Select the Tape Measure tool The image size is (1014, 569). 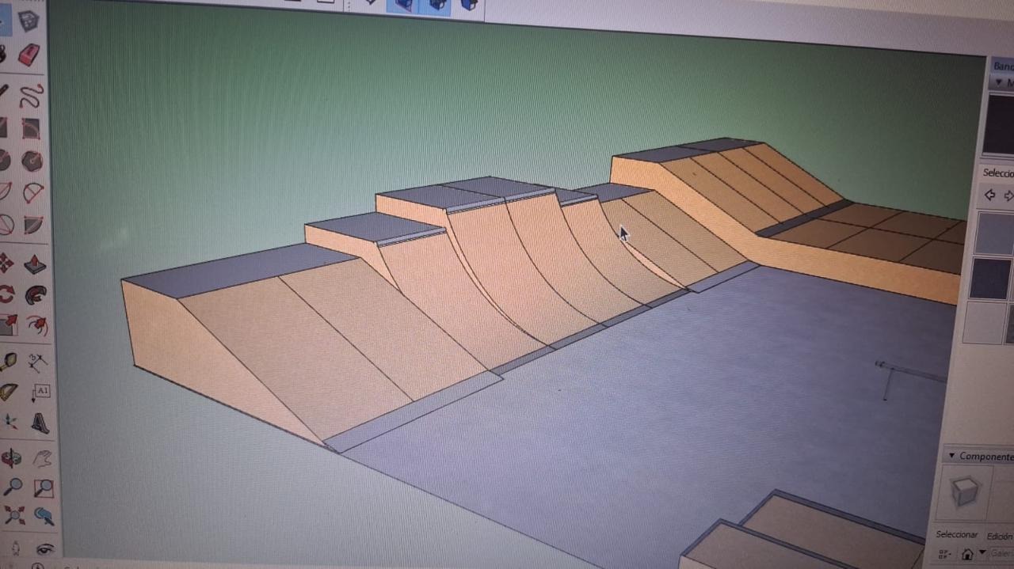tap(8, 362)
